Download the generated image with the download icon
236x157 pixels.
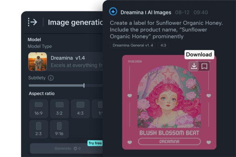click(194, 66)
